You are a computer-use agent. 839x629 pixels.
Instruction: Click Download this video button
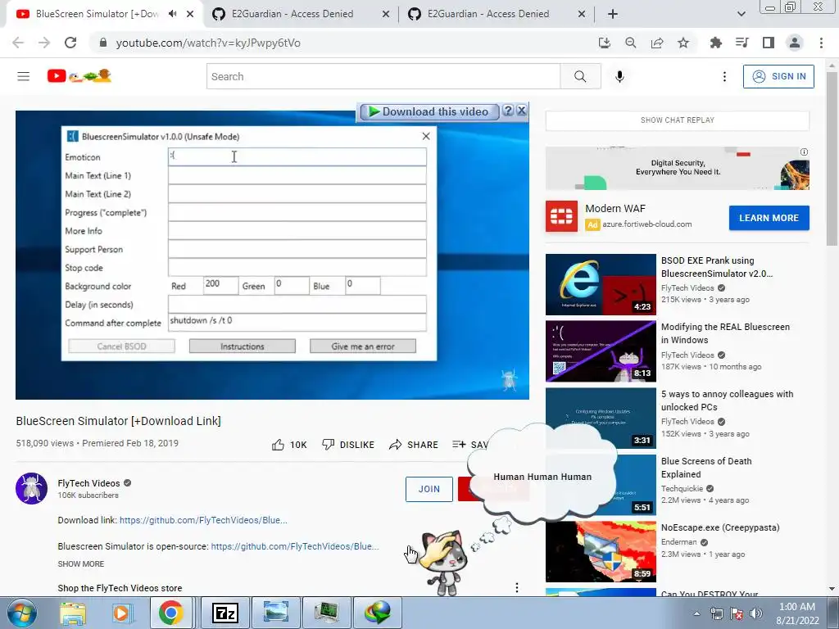tap(429, 111)
